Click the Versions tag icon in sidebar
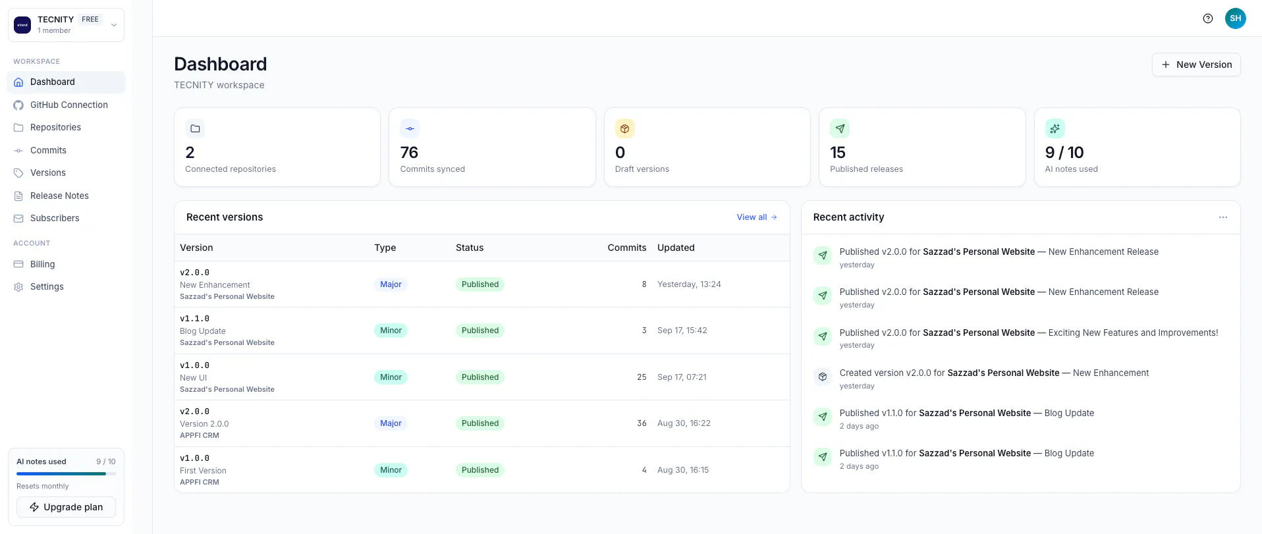The height and width of the screenshot is (534, 1262). point(18,173)
